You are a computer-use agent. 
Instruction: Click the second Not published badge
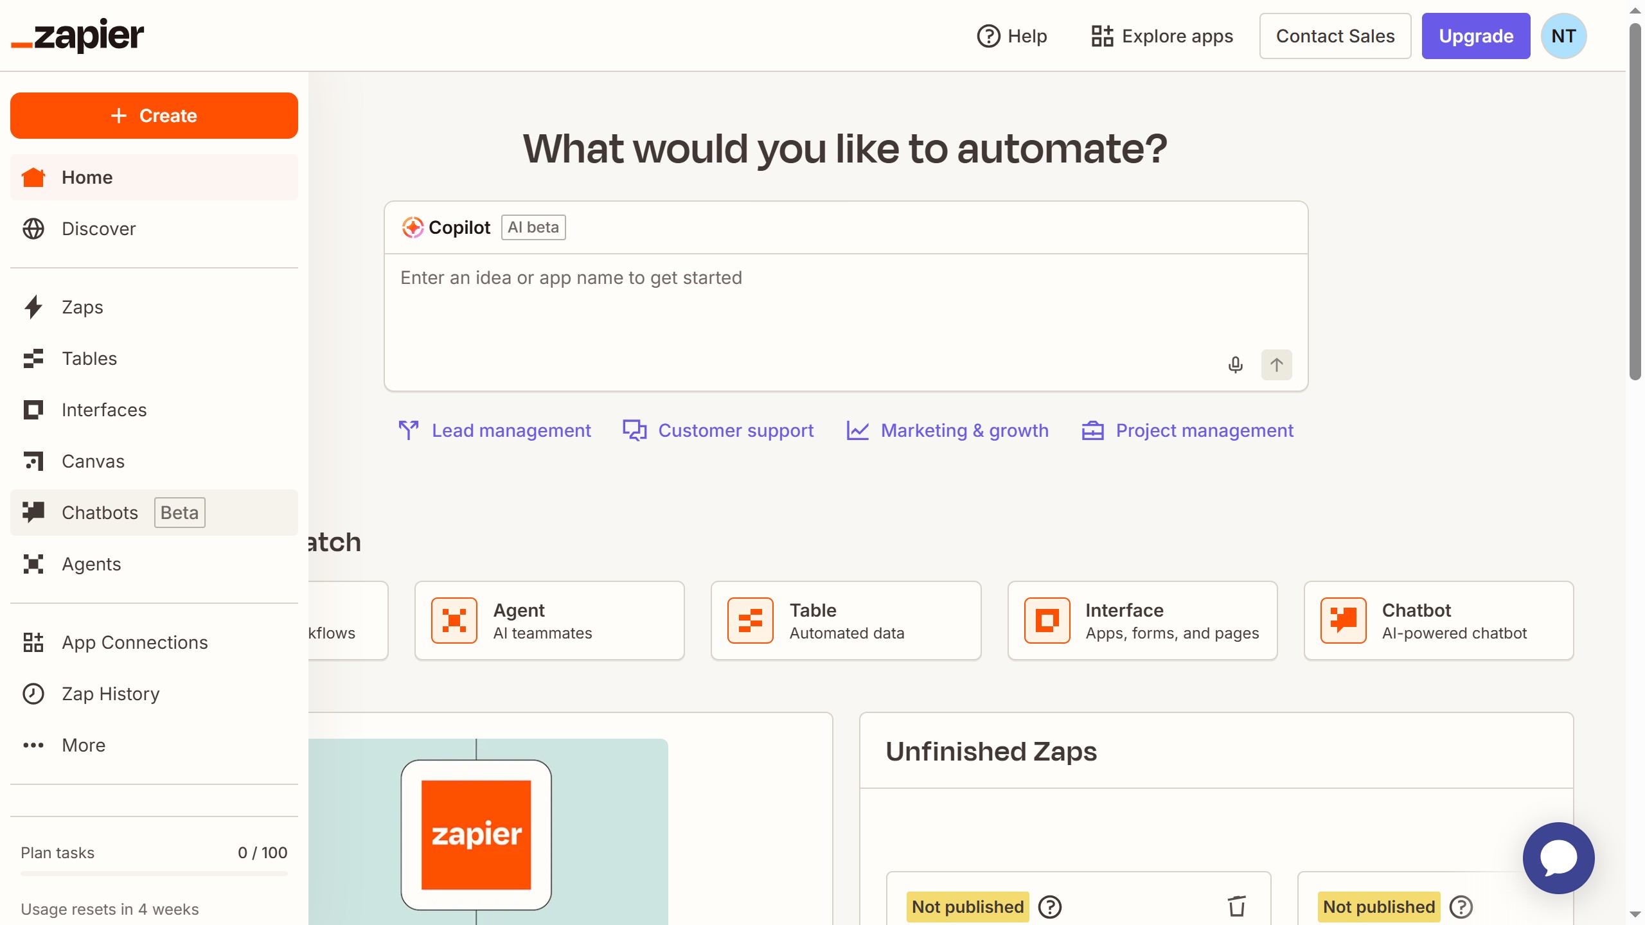pyautogui.click(x=1379, y=907)
